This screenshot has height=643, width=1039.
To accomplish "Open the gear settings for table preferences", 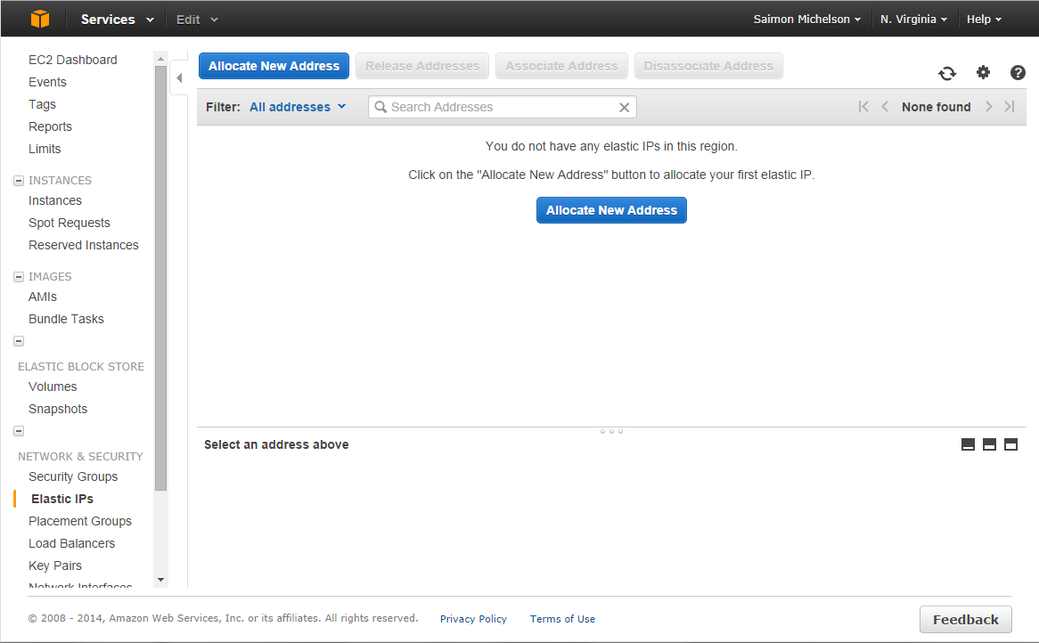I will pos(984,72).
